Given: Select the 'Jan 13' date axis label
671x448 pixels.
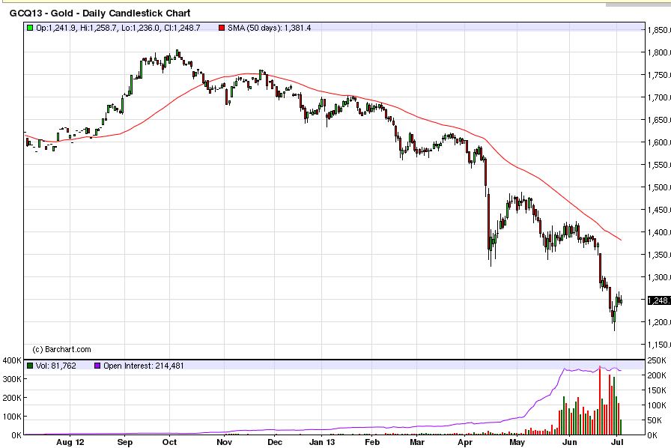Looking at the screenshot, I should (324, 443).
